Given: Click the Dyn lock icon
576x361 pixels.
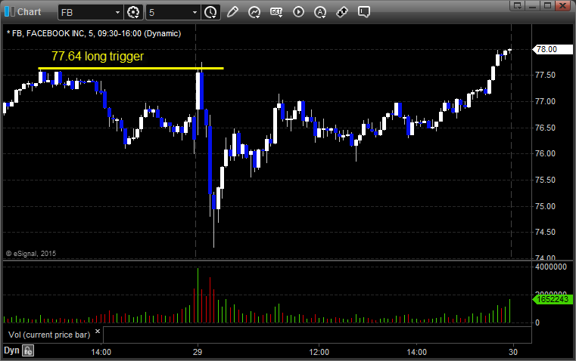Looking at the screenshot, I should (28, 350).
